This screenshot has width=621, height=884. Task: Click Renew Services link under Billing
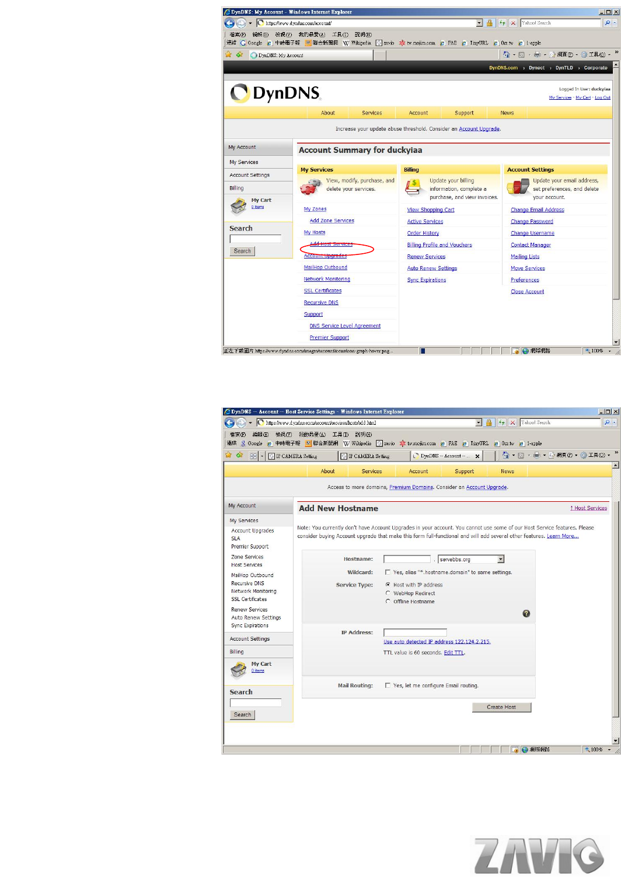click(x=426, y=257)
